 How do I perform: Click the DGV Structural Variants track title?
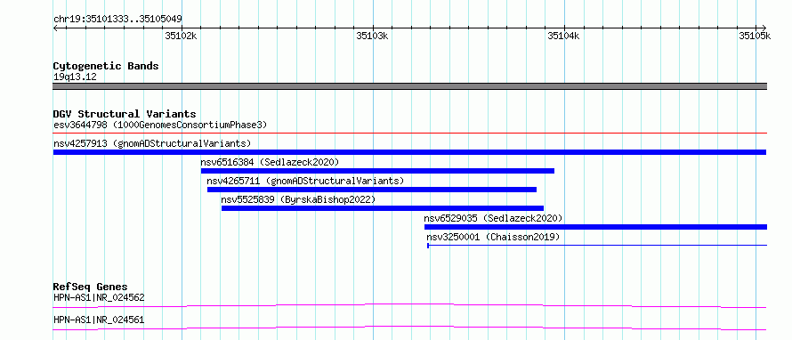tap(125, 114)
